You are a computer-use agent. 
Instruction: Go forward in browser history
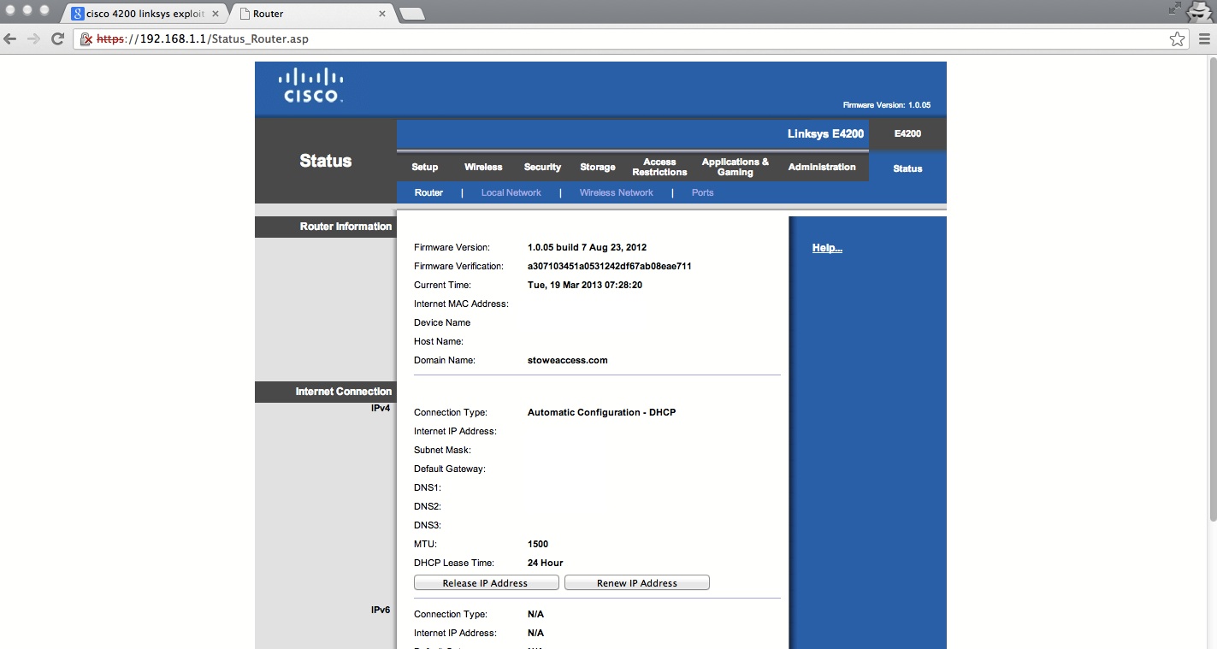(x=34, y=38)
